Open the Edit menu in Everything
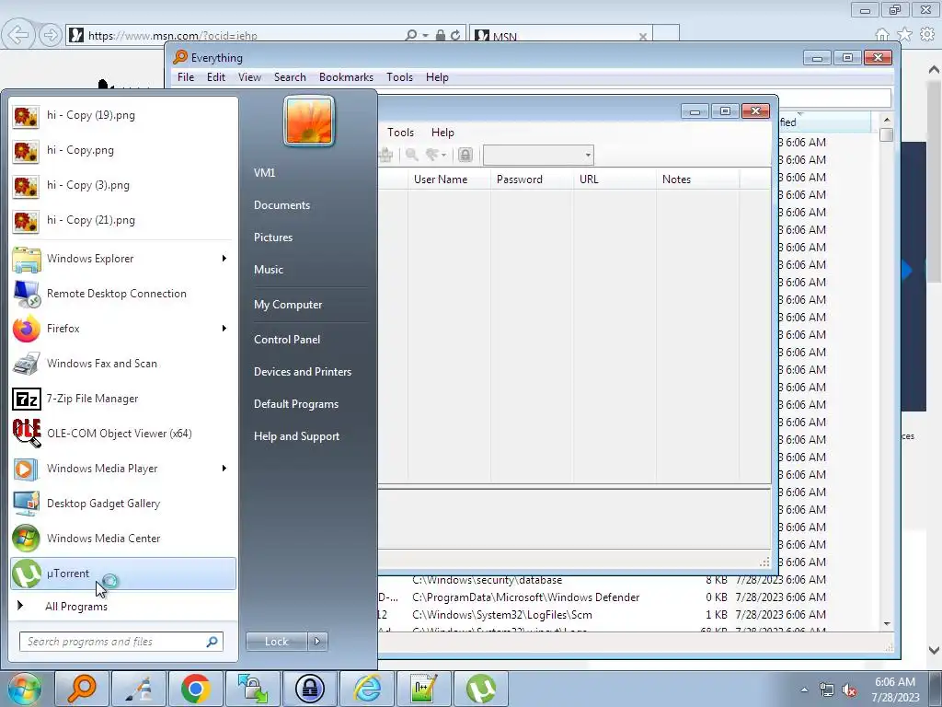942x707 pixels. (x=215, y=77)
